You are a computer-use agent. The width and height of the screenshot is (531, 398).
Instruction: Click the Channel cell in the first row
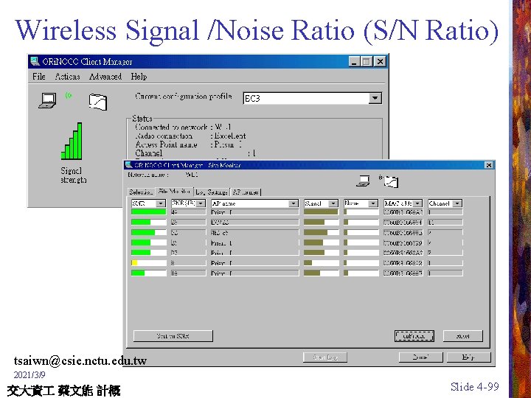pos(445,212)
